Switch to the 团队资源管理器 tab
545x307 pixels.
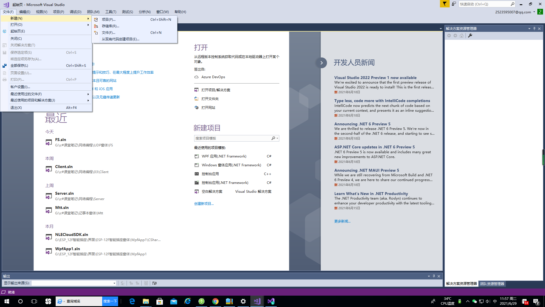click(x=492, y=284)
